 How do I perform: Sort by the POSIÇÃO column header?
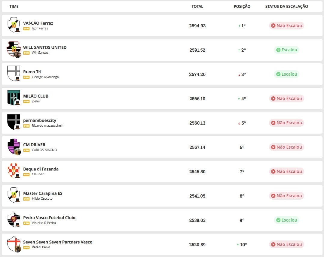(x=242, y=6)
